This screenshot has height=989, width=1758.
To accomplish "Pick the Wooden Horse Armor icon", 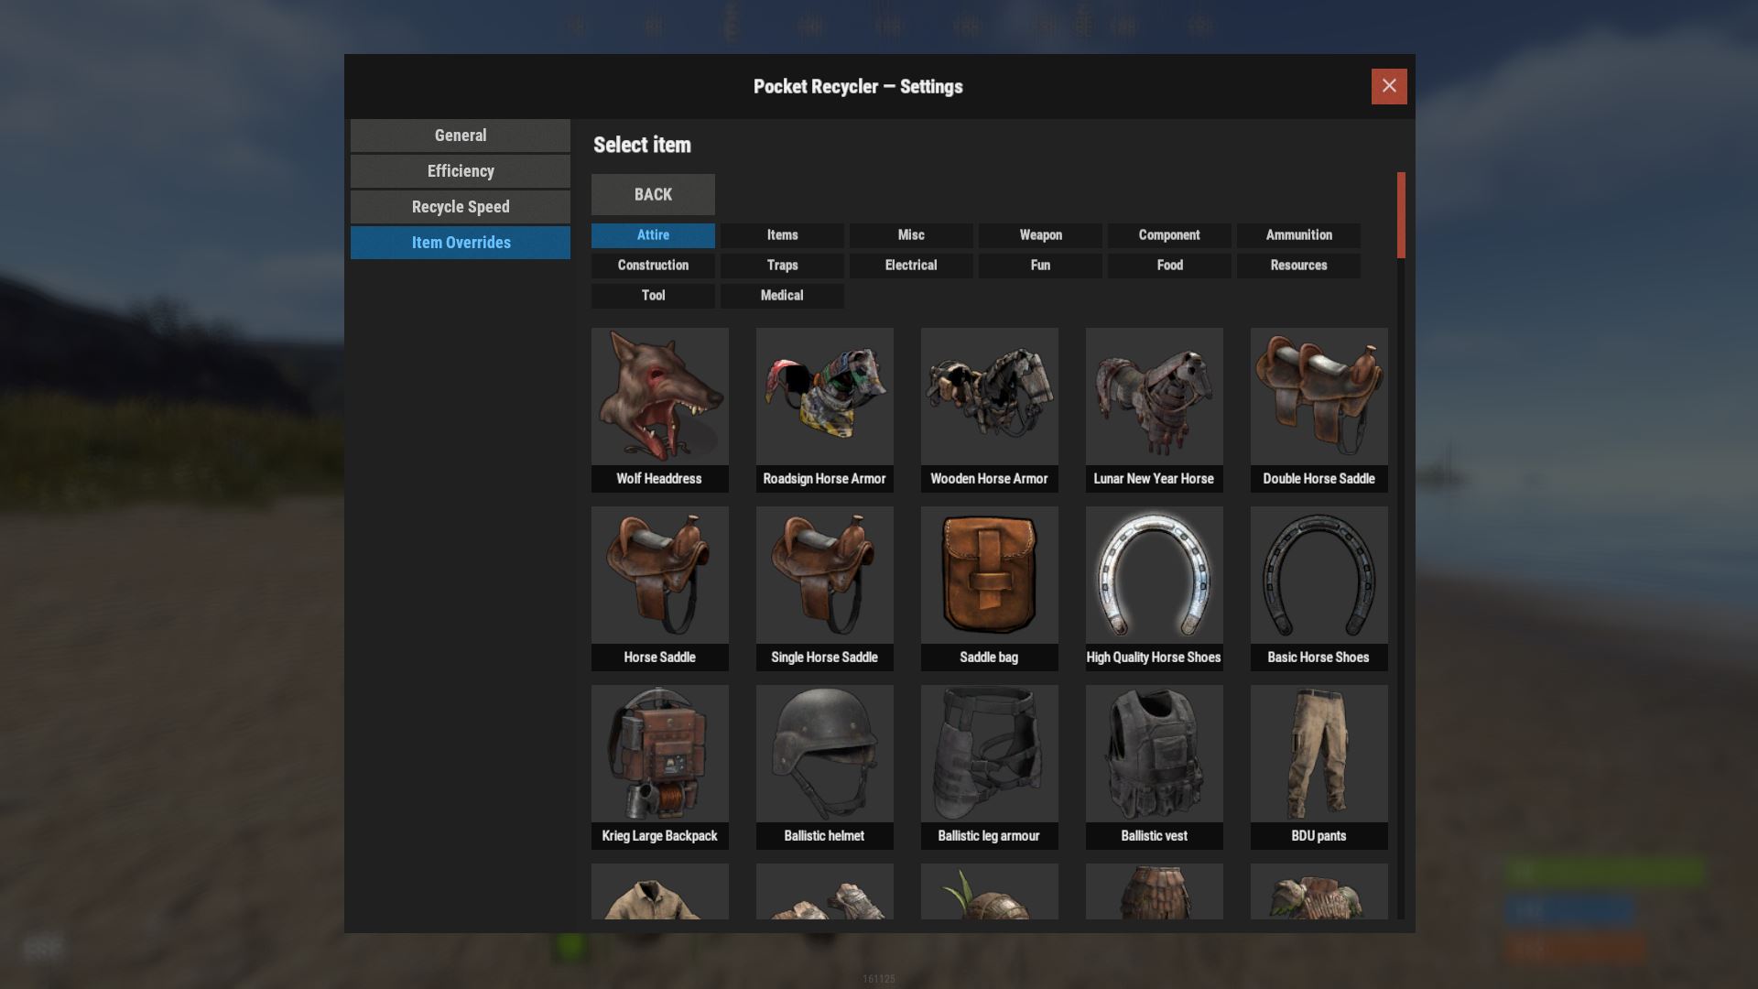I will click(990, 396).
